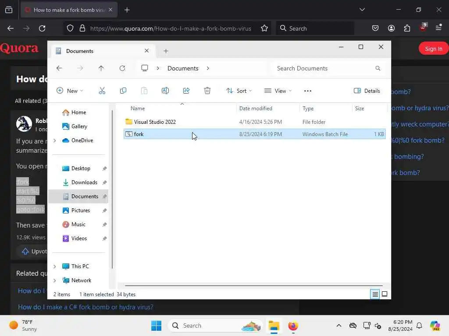
Task: Click the Share icon in Explorer toolbar
Action: (x=186, y=91)
